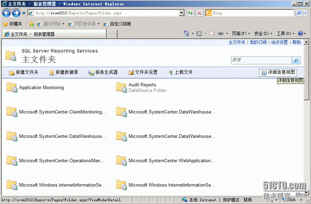This screenshot has width=311, height=204.
Task: Click report search magnifier button
Action: tap(296, 60)
